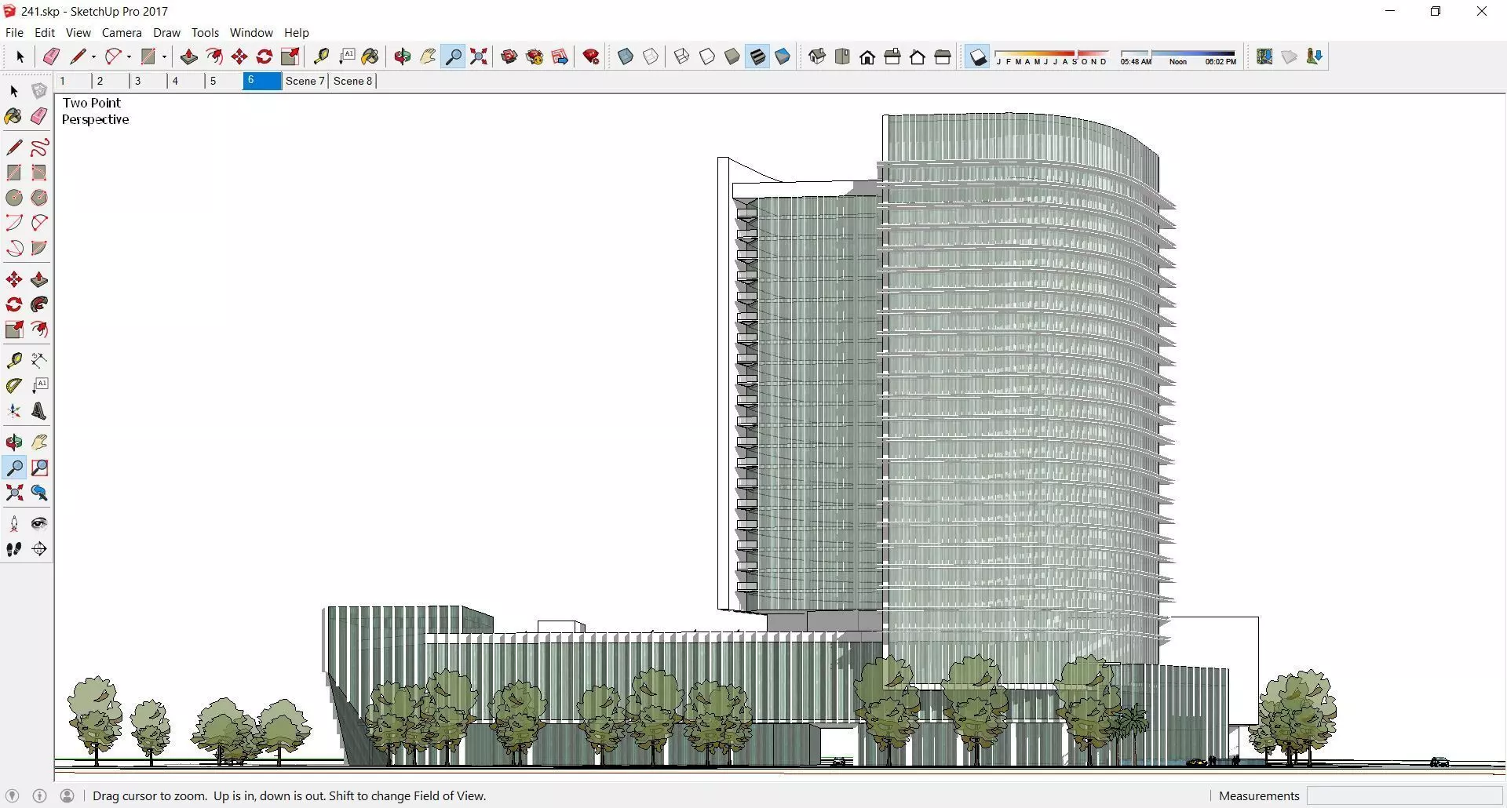Choose Follow Me tool in left toolbar
This screenshot has height=808, width=1507.
39,304
